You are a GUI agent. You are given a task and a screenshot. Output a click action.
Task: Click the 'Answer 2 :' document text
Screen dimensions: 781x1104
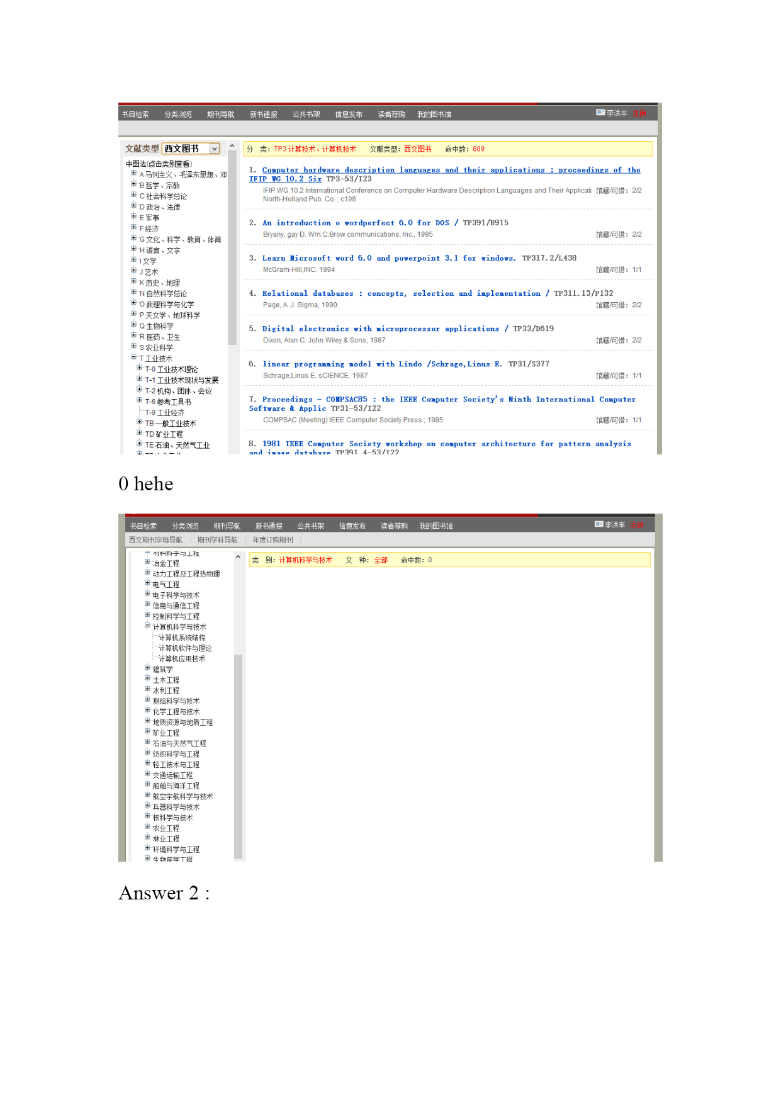(164, 893)
